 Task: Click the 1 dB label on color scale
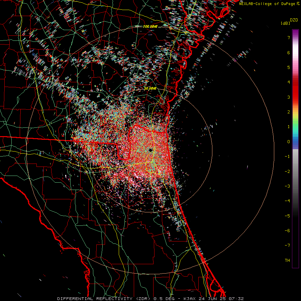pyautogui.click(x=289, y=127)
